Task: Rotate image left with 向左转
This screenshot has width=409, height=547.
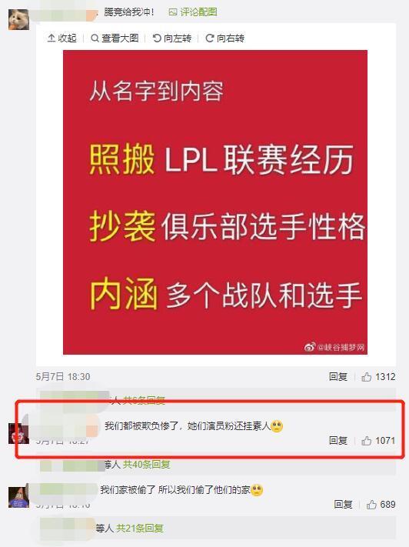Action: click(172, 38)
